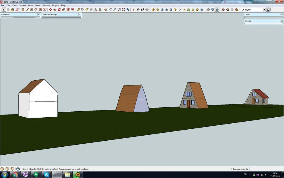Expand the Materials panel
284x178 pixels.
(39, 14)
